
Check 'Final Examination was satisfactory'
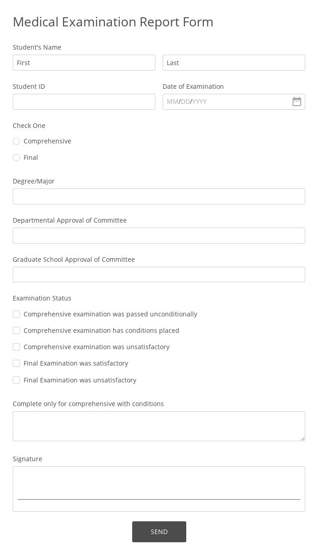16,363
